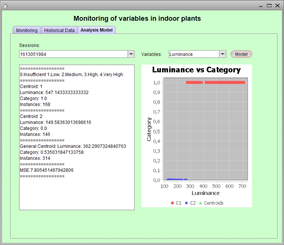Click the MSE value line in results
284x245 pixels.
pyautogui.click(x=46, y=170)
